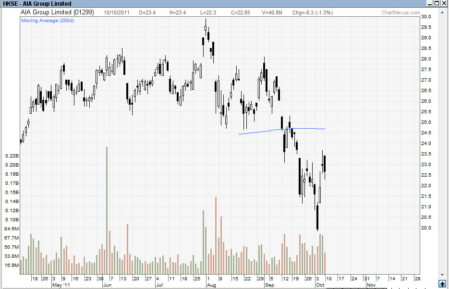
Task: Click the Aug month label
Action: coord(211,285)
